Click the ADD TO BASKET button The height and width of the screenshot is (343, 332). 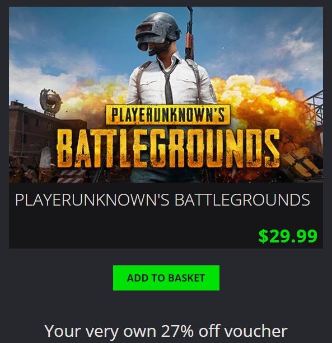pyautogui.click(x=166, y=278)
